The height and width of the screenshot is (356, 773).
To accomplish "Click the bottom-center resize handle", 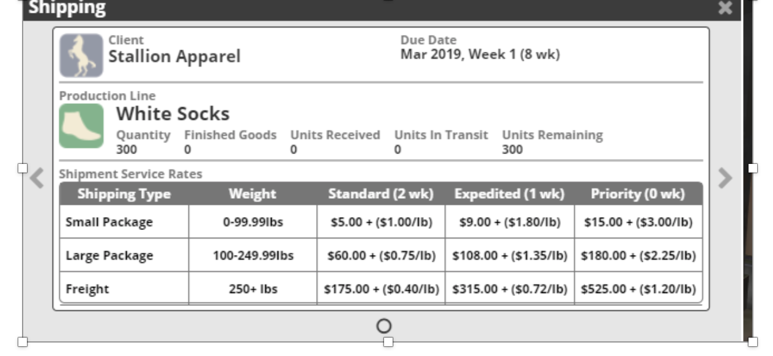I will (388, 342).
